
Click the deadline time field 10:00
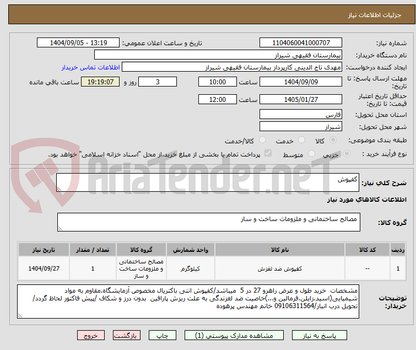tap(218, 82)
